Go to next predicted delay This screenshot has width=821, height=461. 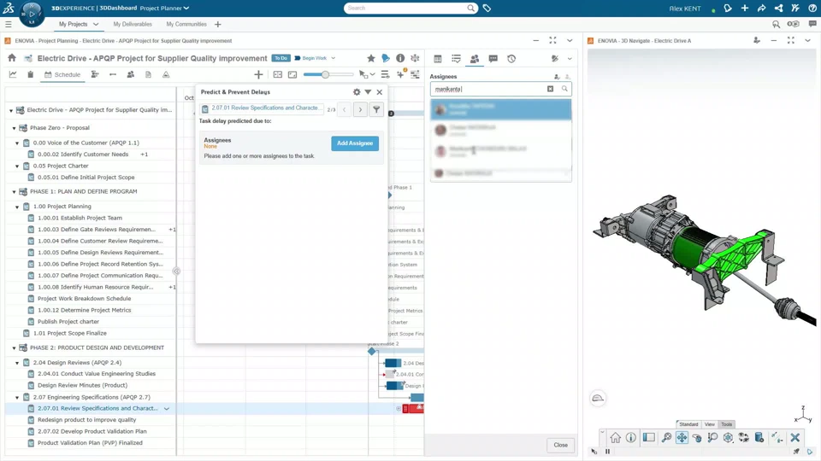pyautogui.click(x=360, y=109)
